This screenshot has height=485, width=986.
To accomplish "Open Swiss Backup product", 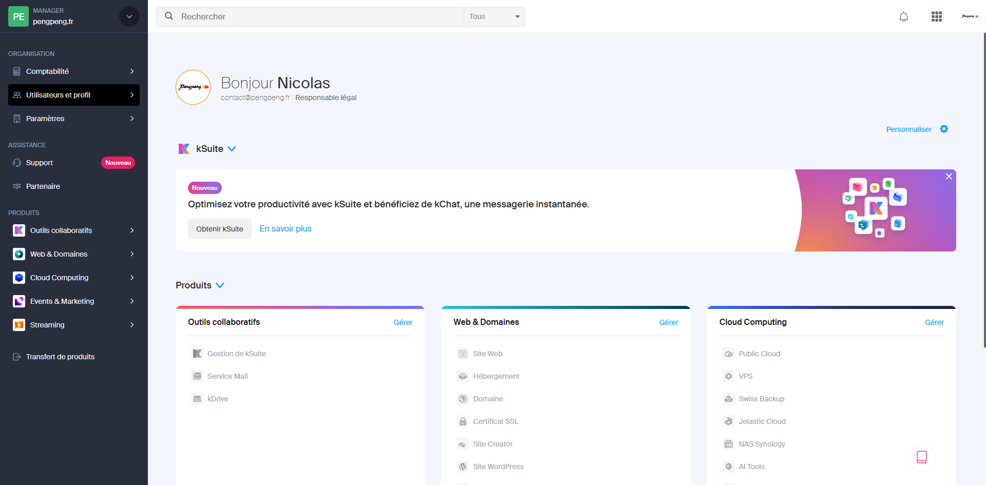I will pos(761,399).
